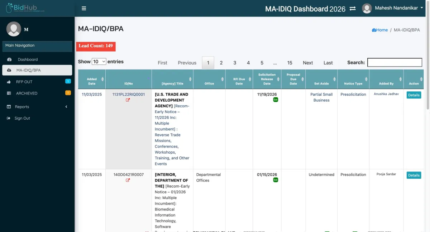
Task: Go to First page
Action: (162, 63)
